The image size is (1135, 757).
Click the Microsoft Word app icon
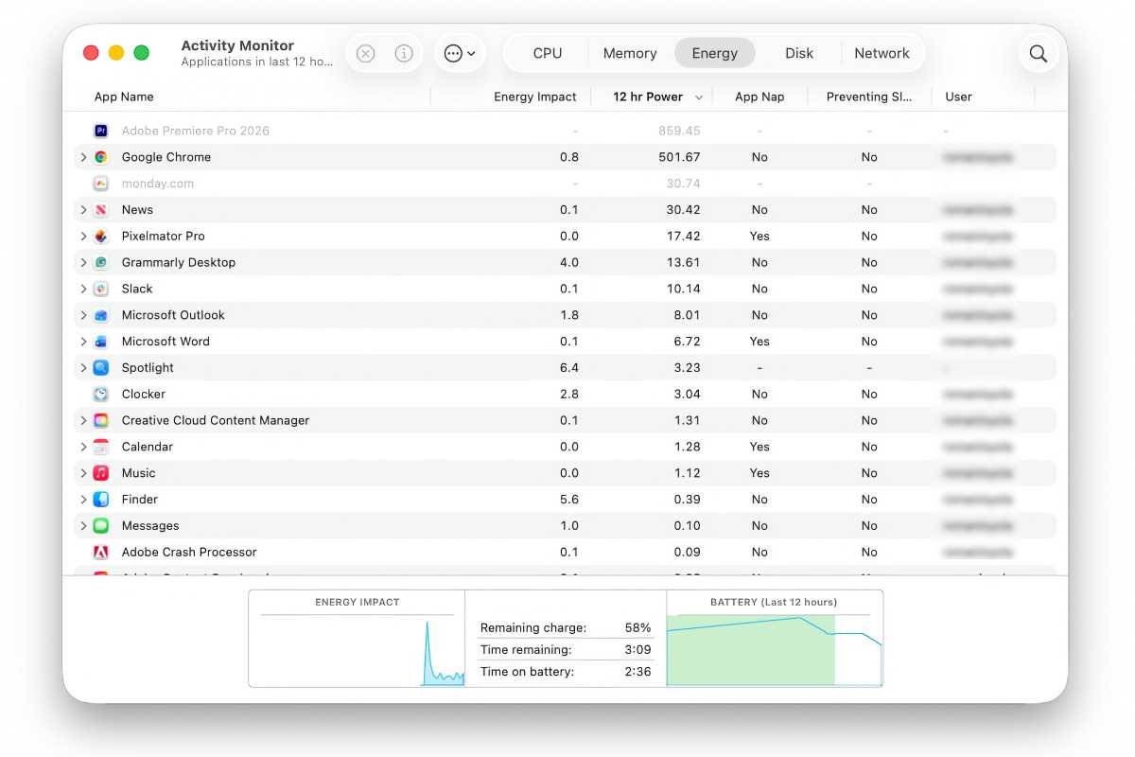tap(101, 342)
